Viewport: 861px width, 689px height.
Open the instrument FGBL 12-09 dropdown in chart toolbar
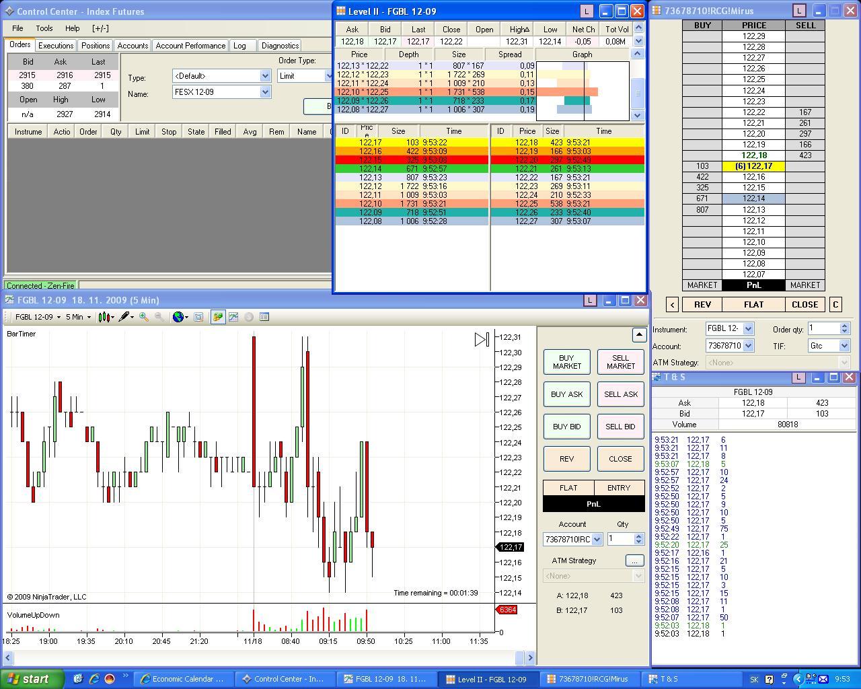coord(38,317)
